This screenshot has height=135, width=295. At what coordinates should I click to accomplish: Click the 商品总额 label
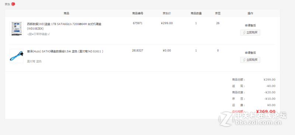(239, 80)
